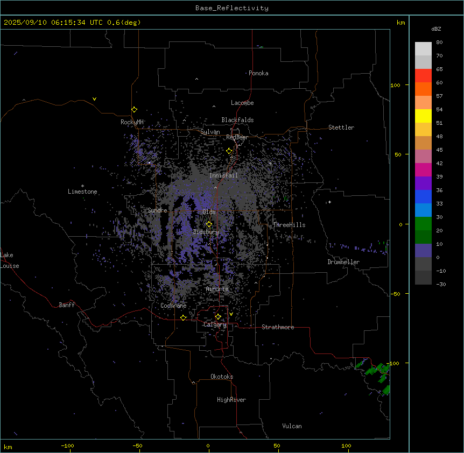Click the Base_Reflectivity title

coord(232,8)
